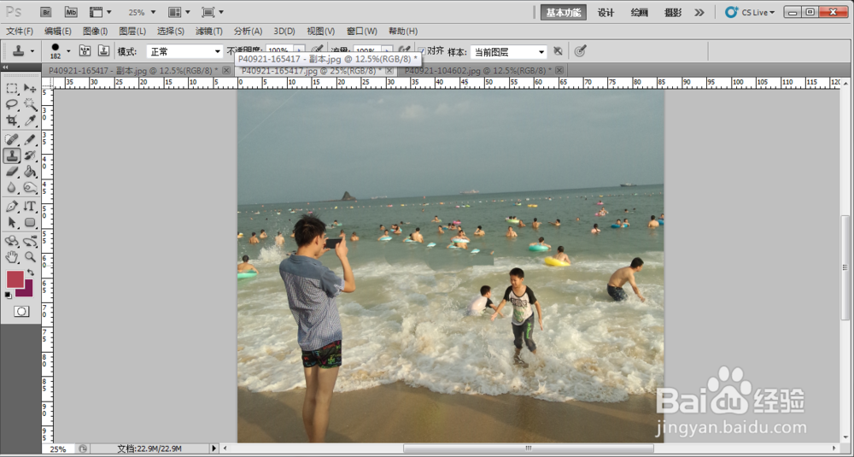Open the 窗口(W) menu
Screen dimensions: 854x457
(x=361, y=31)
